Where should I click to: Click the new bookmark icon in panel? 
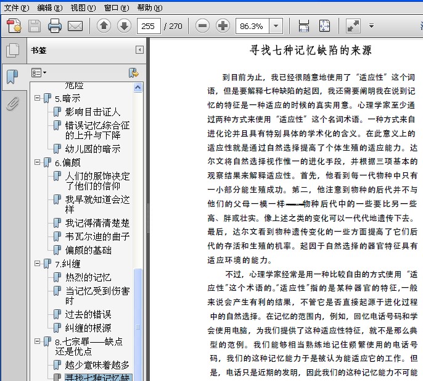pos(133,73)
